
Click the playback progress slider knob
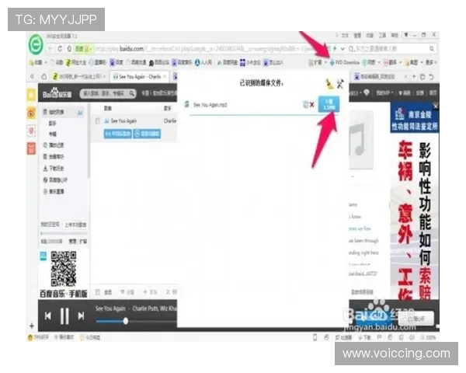tap(126, 321)
